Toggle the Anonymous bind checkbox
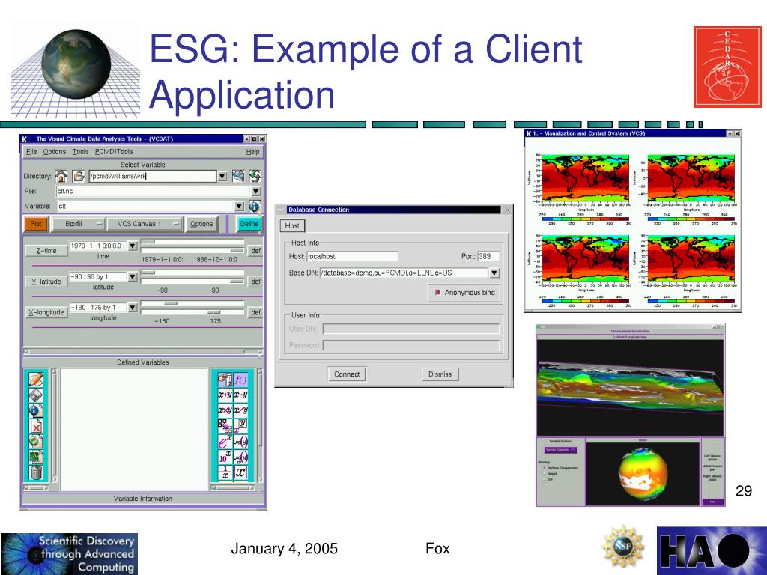Screen dimensions: 767x575 (437, 293)
